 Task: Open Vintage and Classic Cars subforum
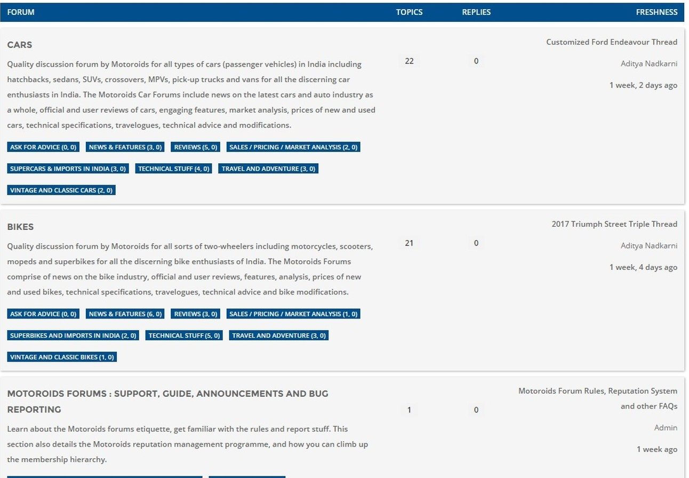click(61, 190)
